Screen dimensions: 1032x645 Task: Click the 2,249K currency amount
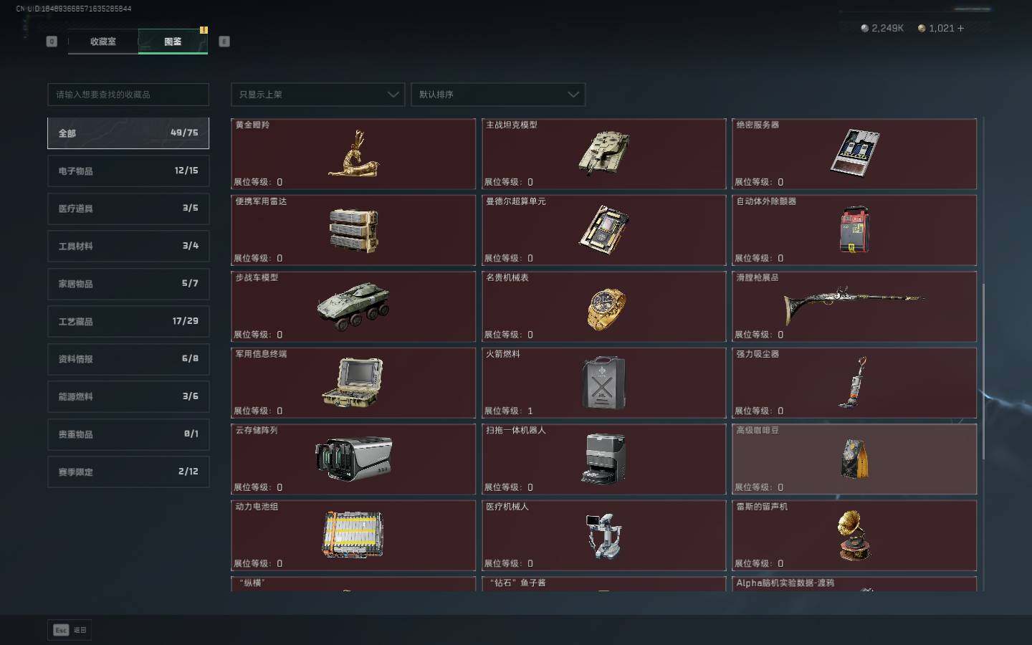[x=887, y=28]
